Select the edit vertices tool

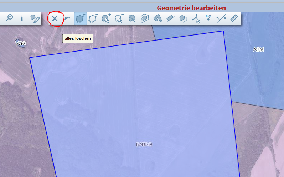coord(196,18)
